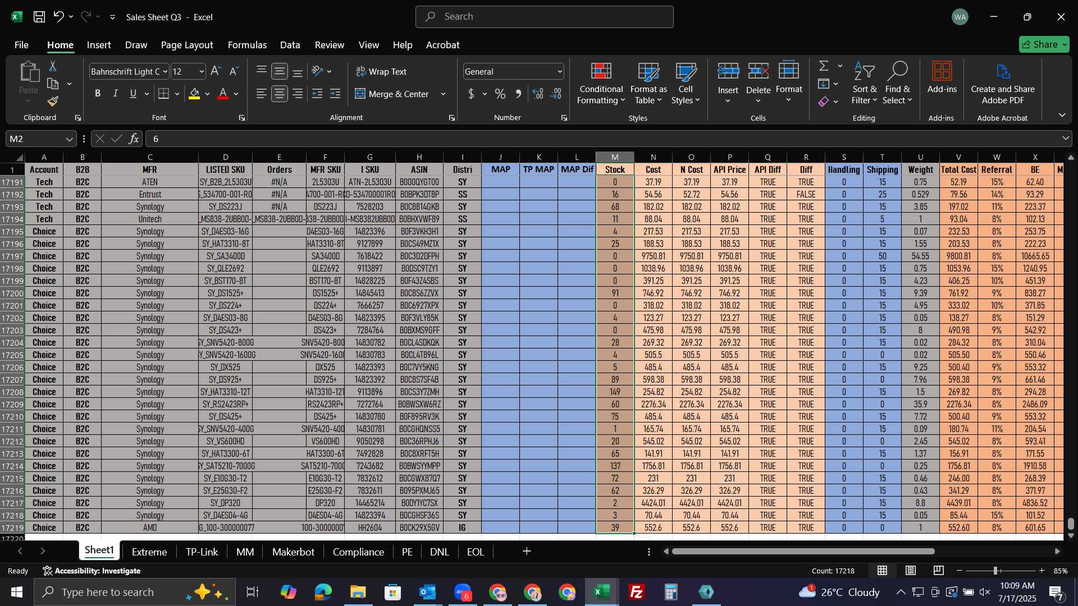
Task: Open Find & Select menu
Action: [x=897, y=83]
